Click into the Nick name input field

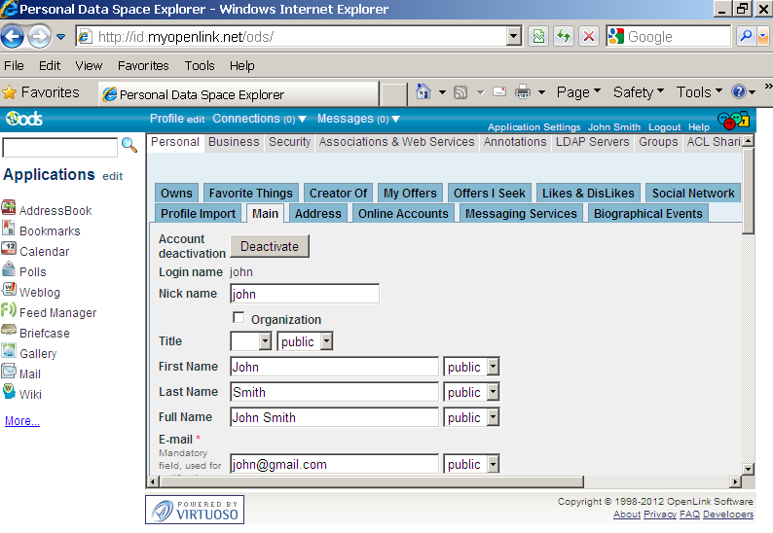(304, 294)
